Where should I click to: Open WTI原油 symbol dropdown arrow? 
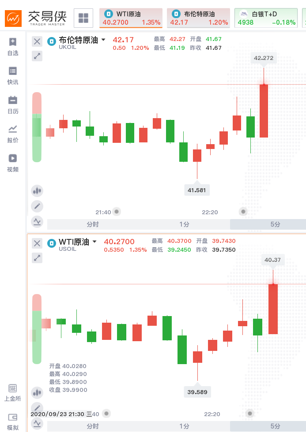(x=94, y=242)
